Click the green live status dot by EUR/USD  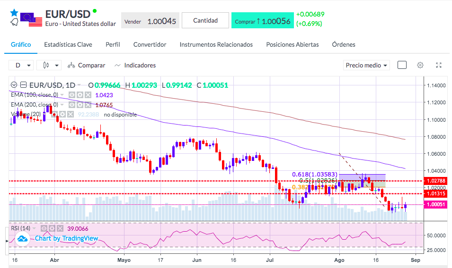[95, 11]
